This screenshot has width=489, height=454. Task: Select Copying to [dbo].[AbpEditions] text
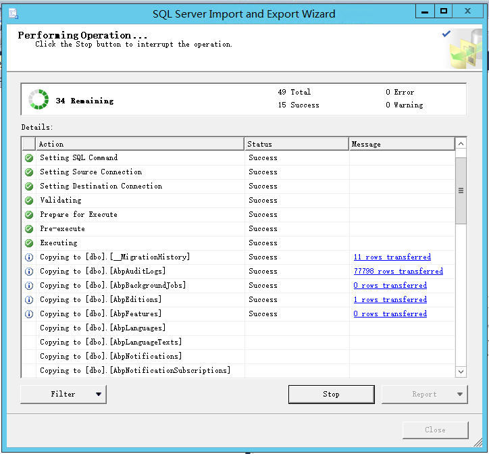[x=101, y=299]
